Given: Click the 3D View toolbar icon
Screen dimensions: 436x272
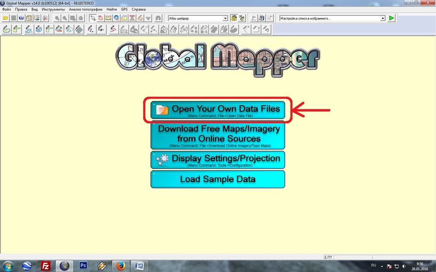Looking at the screenshot, I should 241,18.
